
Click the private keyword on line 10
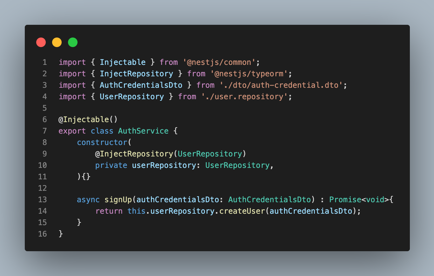(x=111, y=165)
